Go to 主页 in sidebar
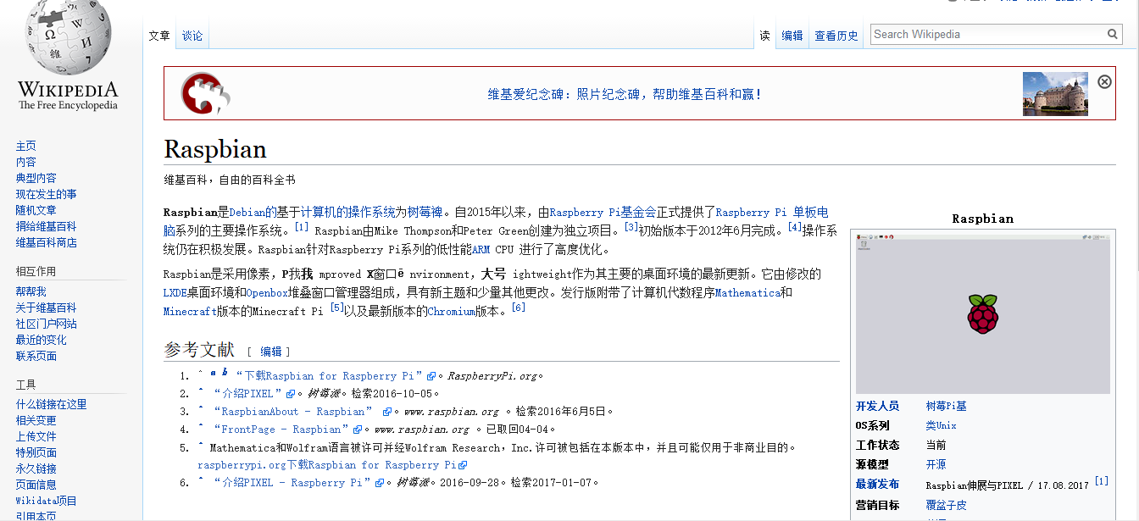 26,146
